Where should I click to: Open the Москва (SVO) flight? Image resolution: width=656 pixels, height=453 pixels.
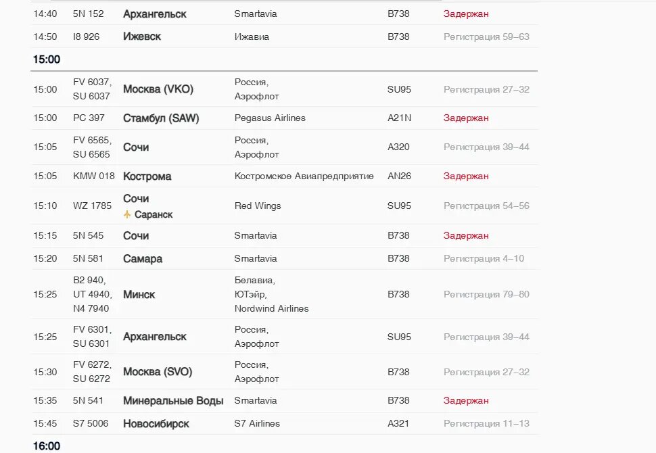[x=158, y=372]
